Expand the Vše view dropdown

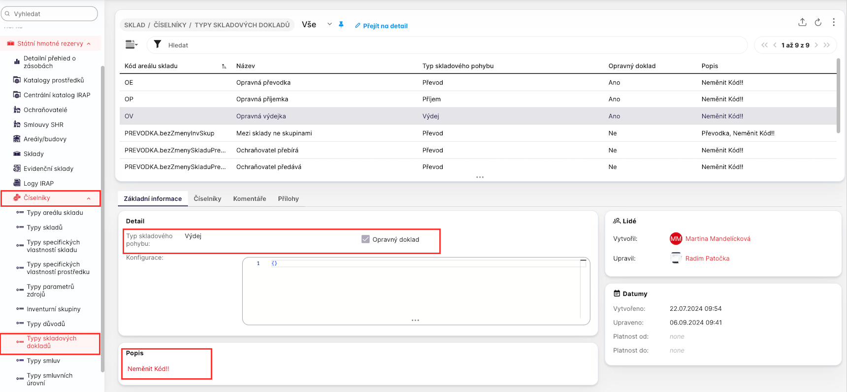(329, 24)
